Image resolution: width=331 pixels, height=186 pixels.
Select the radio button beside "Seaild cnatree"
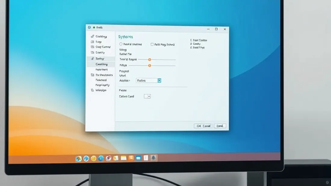point(121,44)
